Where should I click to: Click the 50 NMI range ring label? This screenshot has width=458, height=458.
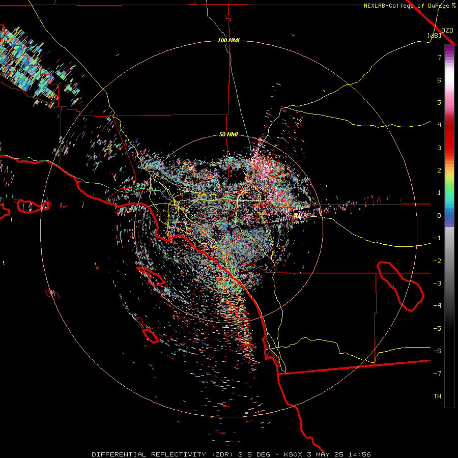(x=228, y=135)
